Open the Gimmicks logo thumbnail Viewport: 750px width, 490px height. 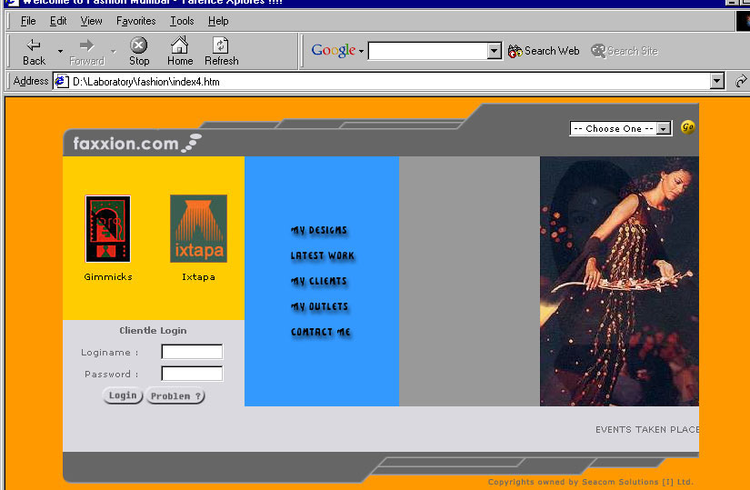coord(108,229)
